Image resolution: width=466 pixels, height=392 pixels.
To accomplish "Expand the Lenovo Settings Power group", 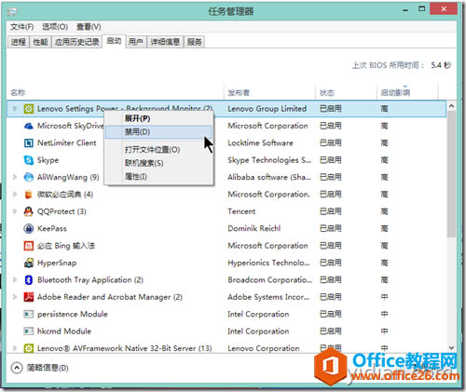I will 15,109.
